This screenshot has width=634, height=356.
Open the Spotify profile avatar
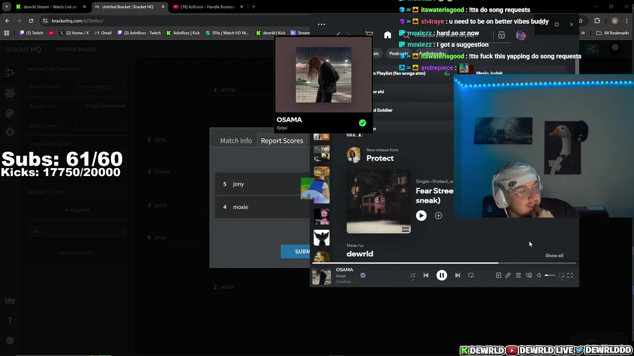coord(521,35)
